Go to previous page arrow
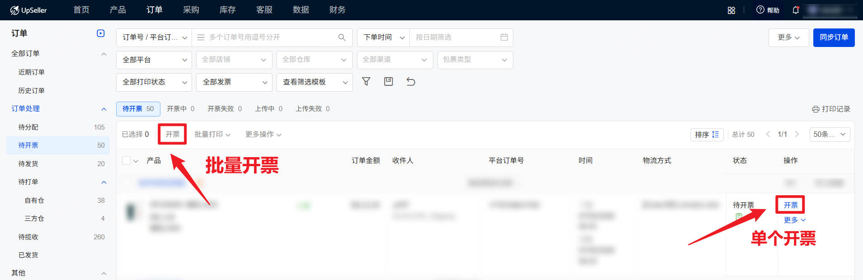This screenshot has width=863, height=280. pos(768,134)
